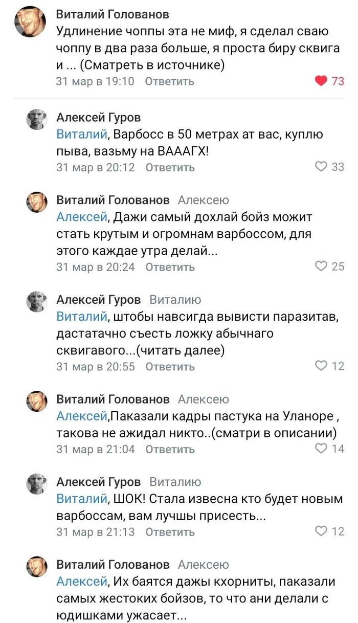This screenshot has height=623, width=358.
Task: Tap the "31 мар в 20:12" timestamp
Action: (x=95, y=167)
